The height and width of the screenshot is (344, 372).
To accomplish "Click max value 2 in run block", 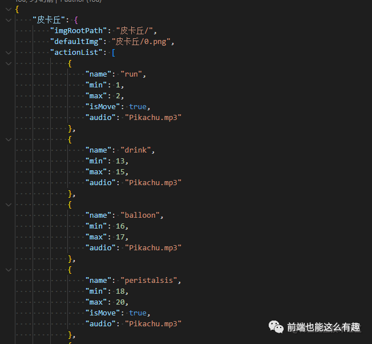I will point(118,96).
